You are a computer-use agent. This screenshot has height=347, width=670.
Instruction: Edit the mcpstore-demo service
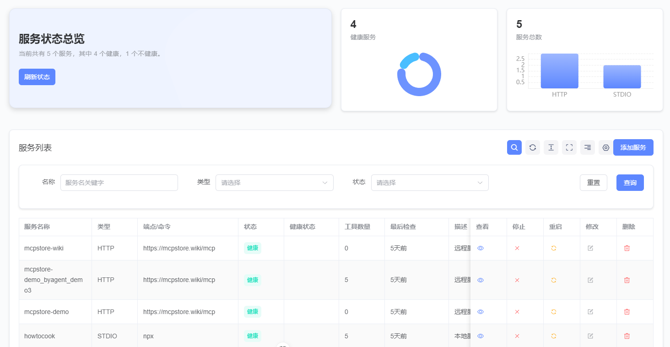[590, 312]
